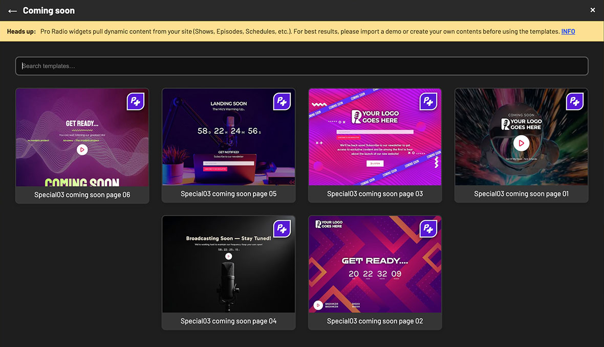Click the P+ badge on page 01 thumbnail

coord(575,101)
